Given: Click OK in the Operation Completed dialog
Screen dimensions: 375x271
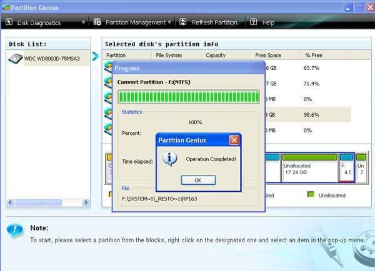Looking at the screenshot, I should click(198, 180).
